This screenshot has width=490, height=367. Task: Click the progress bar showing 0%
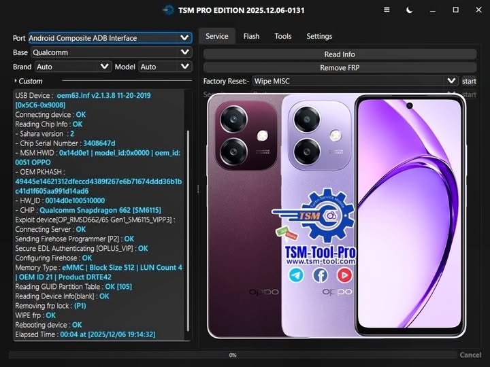(x=232, y=355)
